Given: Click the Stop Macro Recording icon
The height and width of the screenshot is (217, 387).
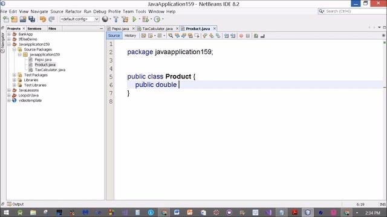Looking at the screenshot, I should 248,36.
